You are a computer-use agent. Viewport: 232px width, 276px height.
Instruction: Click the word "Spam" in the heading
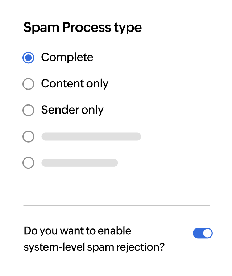click(x=37, y=28)
